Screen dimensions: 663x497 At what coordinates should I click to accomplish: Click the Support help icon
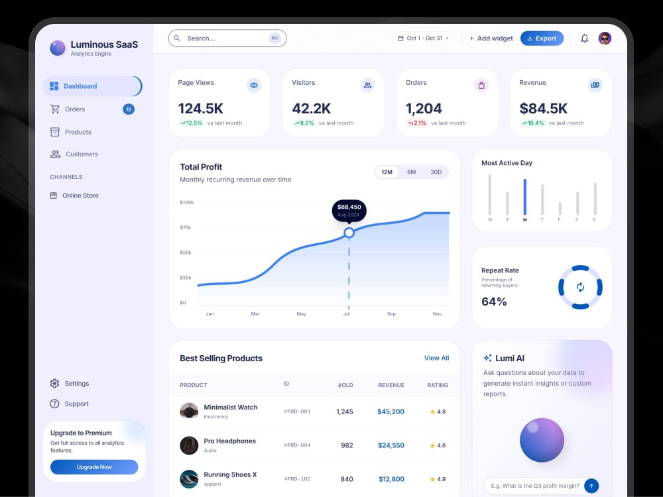click(x=54, y=404)
